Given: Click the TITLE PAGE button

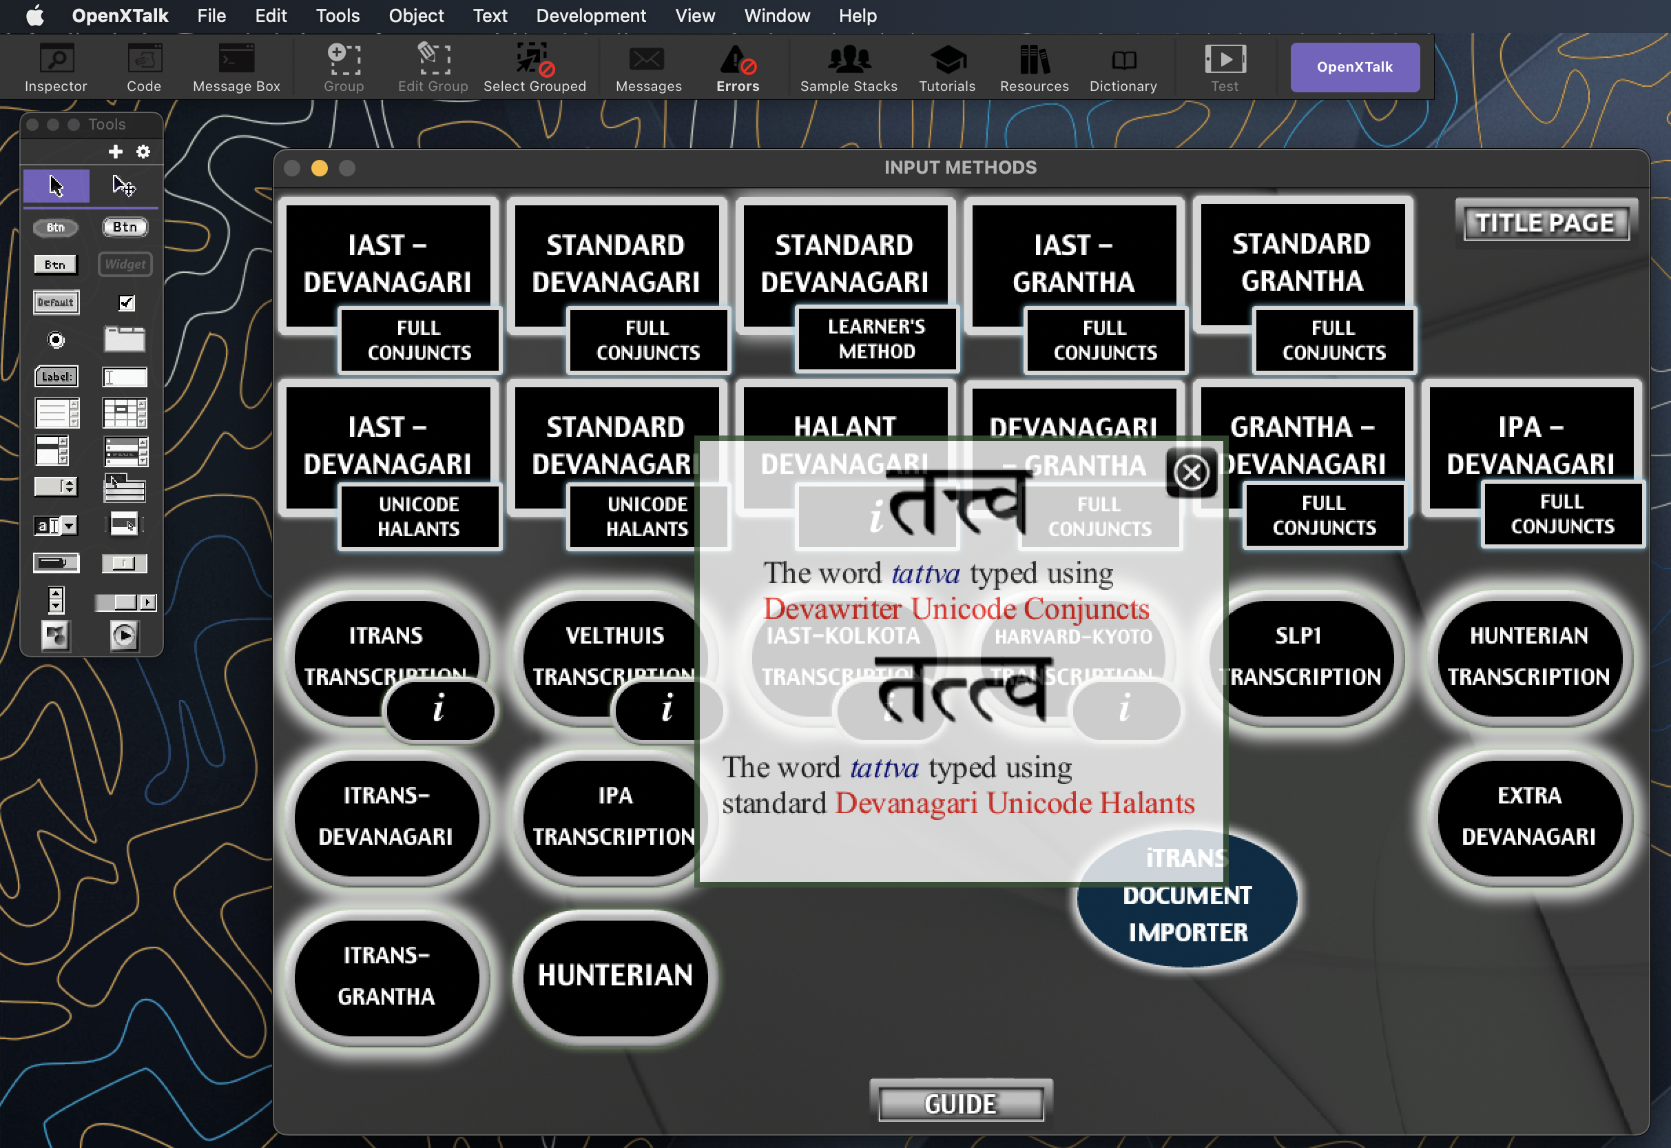Looking at the screenshot, I should click(1546, 223).
